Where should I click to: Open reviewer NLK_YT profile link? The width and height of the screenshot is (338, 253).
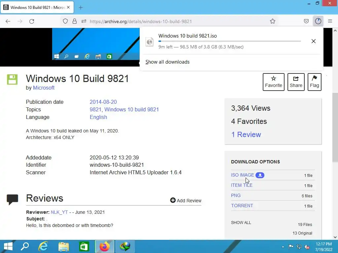[59, 212]
